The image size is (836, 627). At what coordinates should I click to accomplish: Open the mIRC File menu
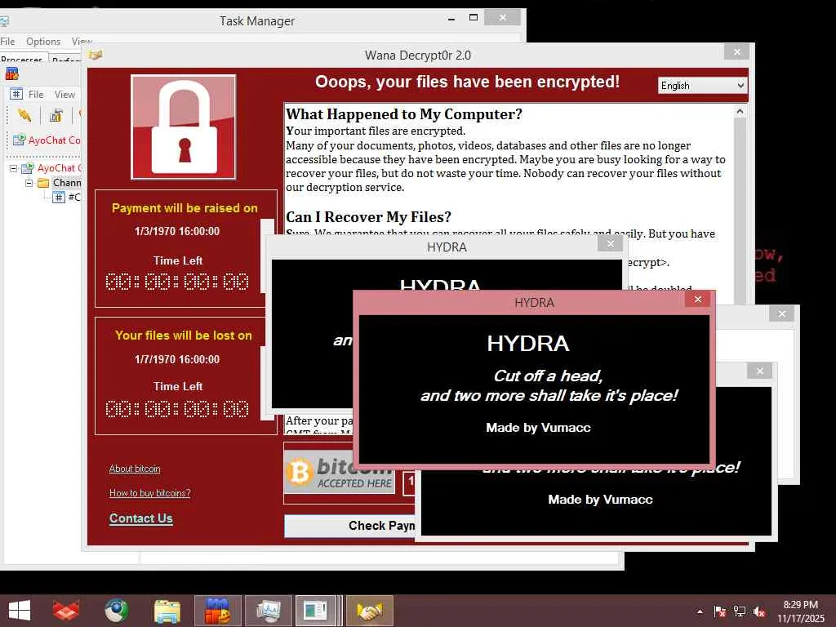[36, 95]
